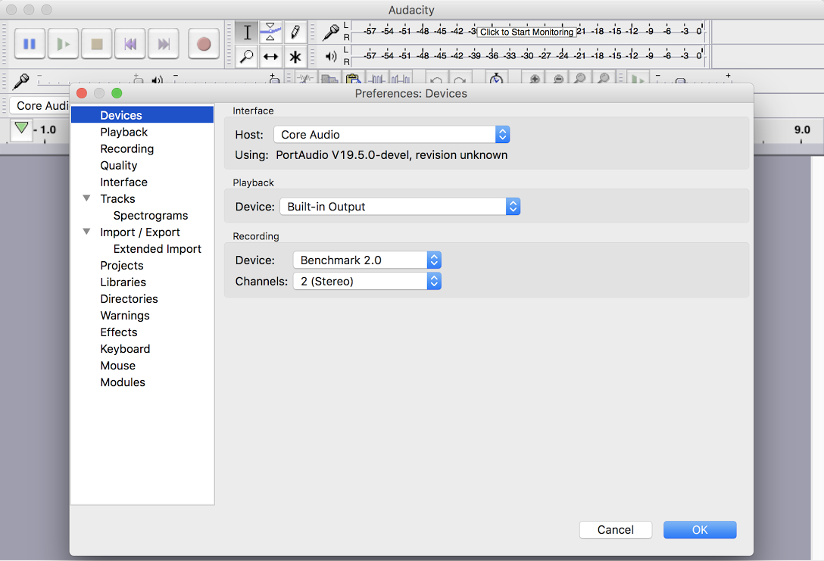Open the Playback Device Built-in Output dropdown
This screenshot has width=824, height=561.
pyautogui.click(x=400, y=207)
